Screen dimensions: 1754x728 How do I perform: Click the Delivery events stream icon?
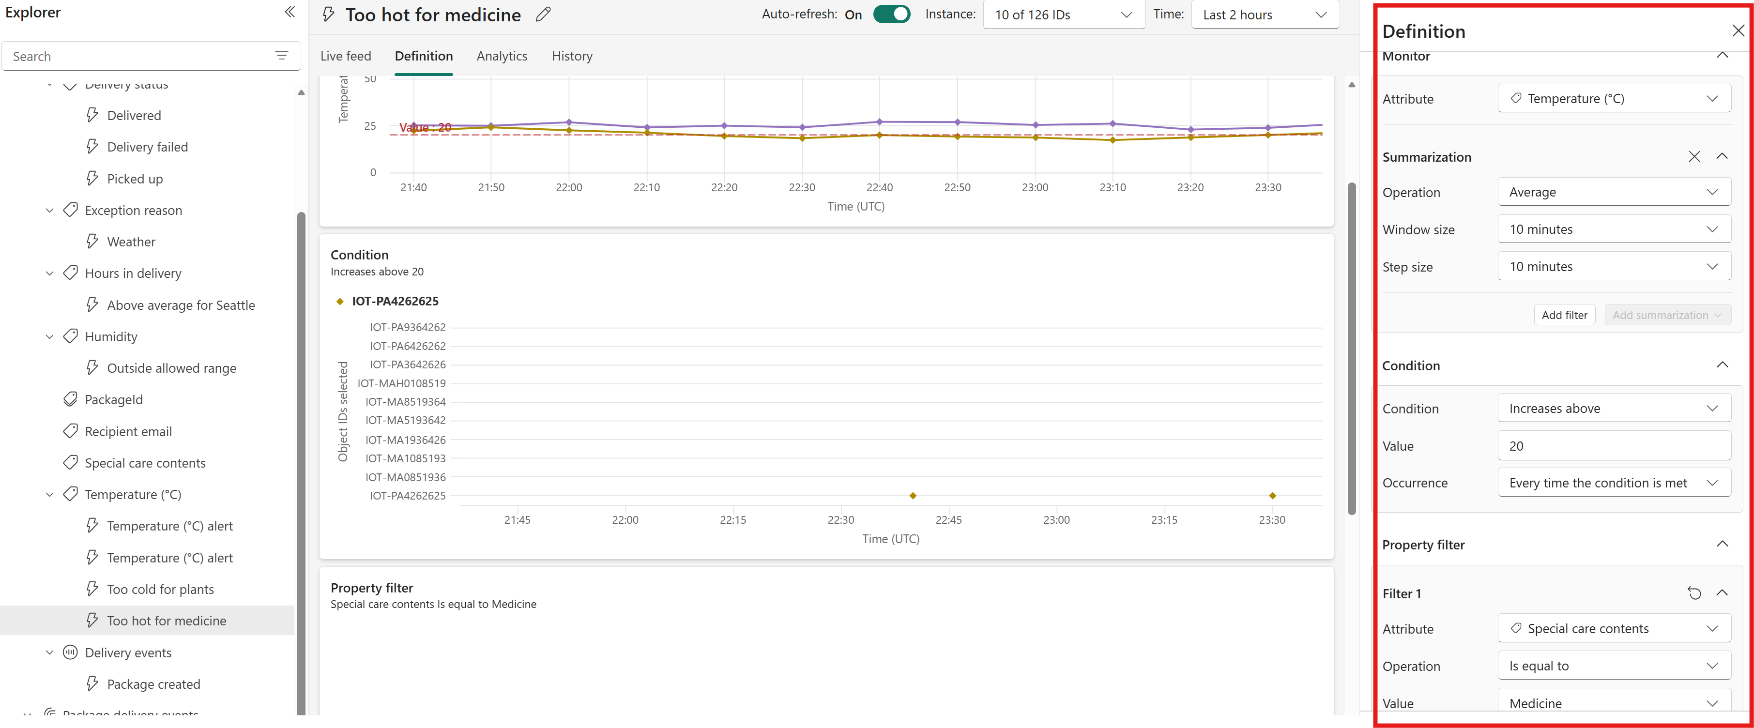pos(70,652)
